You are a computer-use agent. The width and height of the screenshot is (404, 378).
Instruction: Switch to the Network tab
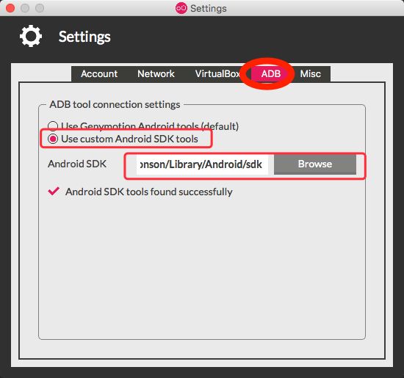(x=156, y=74)
